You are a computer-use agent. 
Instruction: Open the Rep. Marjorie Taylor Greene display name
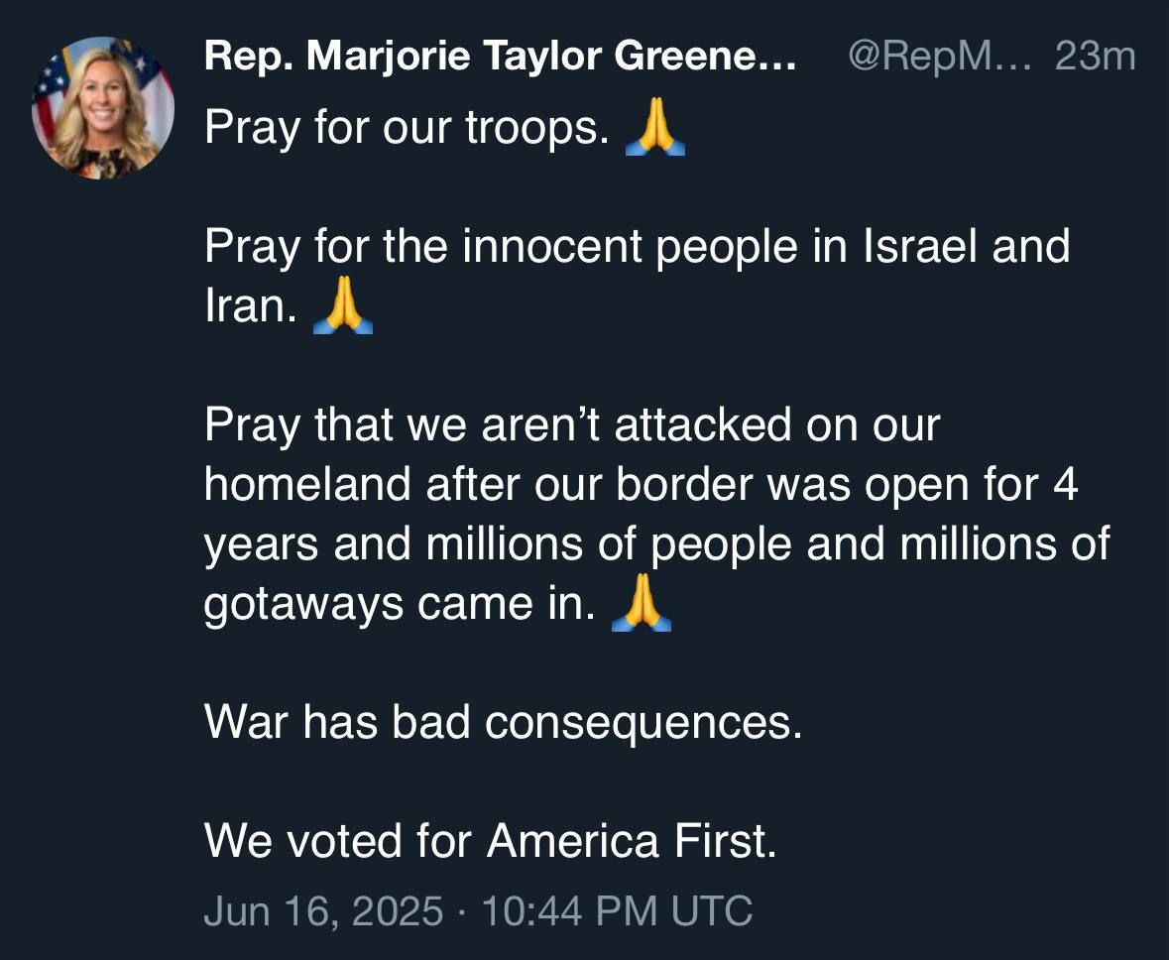[x=500, y=57]
